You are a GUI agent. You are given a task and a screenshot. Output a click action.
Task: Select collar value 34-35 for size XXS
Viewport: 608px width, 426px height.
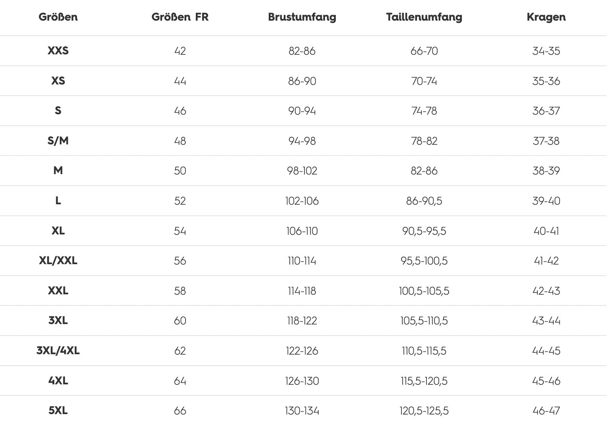pyautogui.click(x=546, y=51)
